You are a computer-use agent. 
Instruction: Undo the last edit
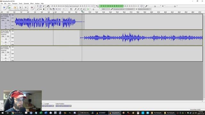pos(63,9)
